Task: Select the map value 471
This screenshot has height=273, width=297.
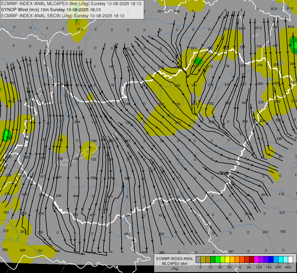Action: 110,197
